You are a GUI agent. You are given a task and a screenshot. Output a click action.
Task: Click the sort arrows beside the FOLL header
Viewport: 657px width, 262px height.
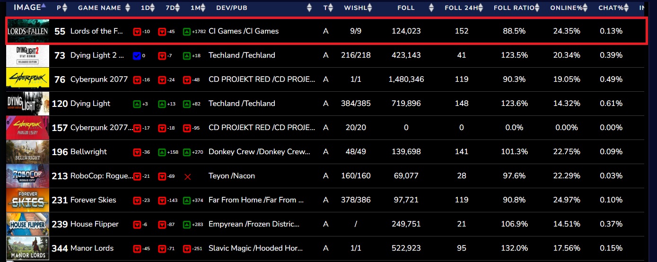click(431, 8)
